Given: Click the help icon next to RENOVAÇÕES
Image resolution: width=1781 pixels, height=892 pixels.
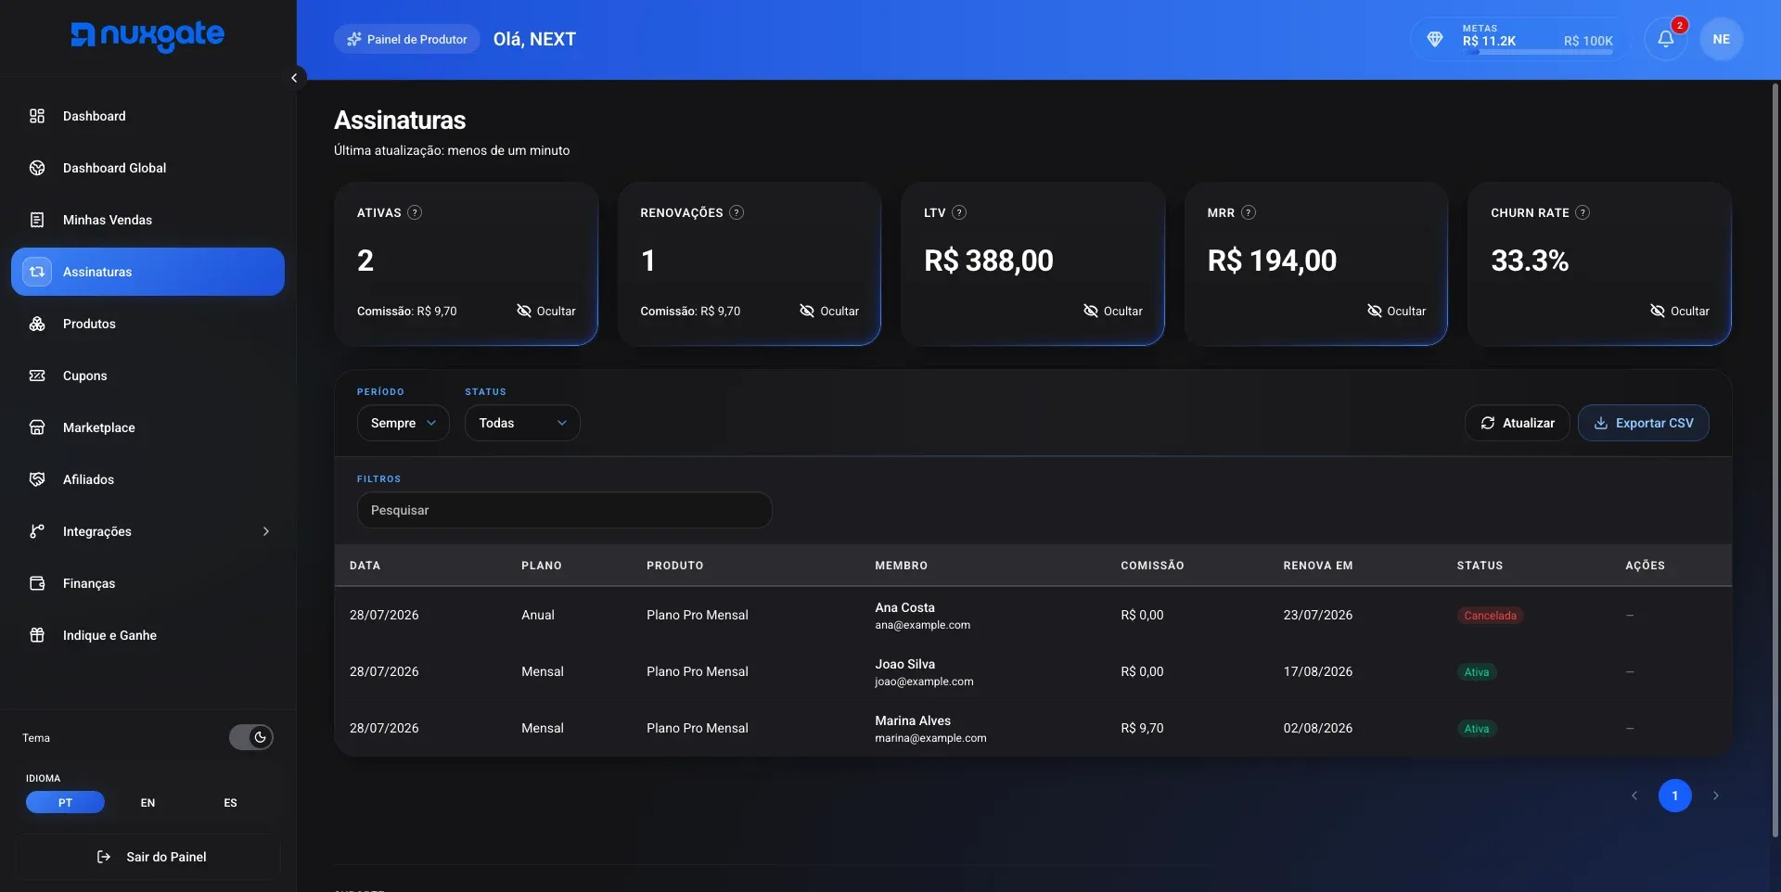Looking at the screenshot, I should (737, 212).
